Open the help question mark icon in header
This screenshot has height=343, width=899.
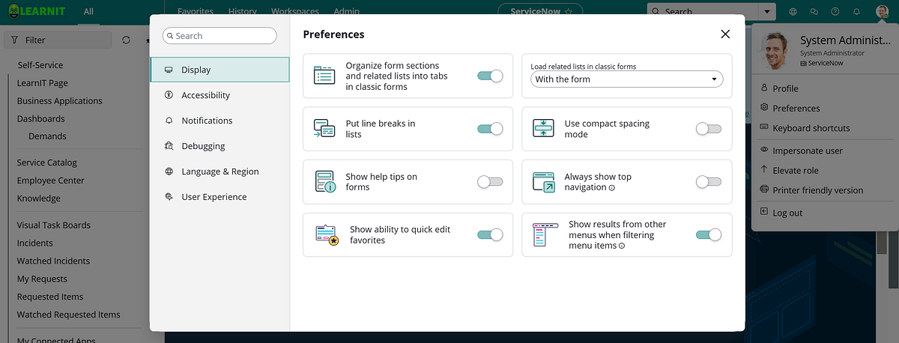[835, 11]
